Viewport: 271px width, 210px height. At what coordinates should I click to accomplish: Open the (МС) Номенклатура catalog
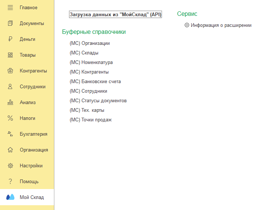point(91,62)
